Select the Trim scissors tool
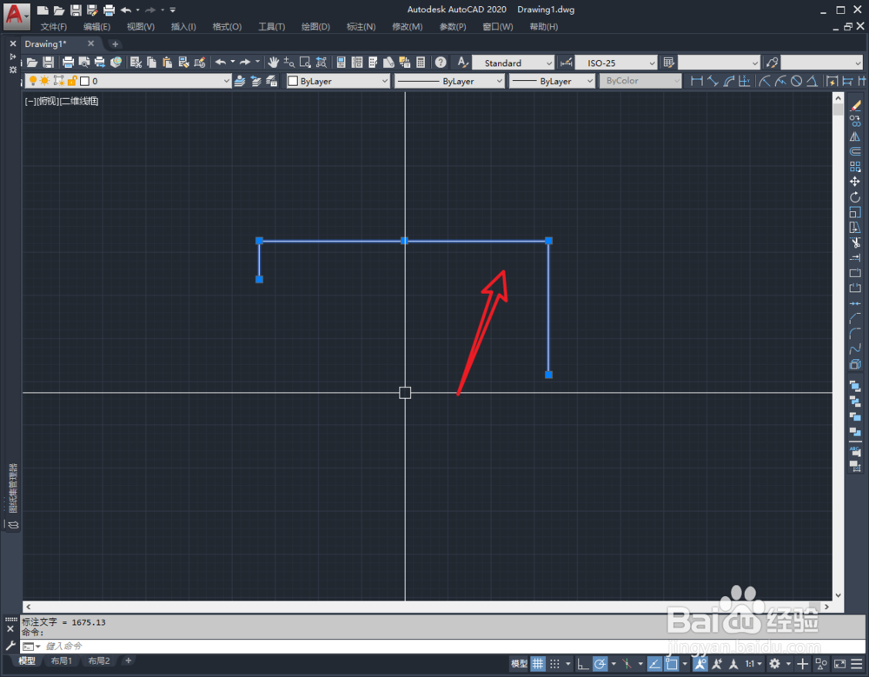 [855, 242]
